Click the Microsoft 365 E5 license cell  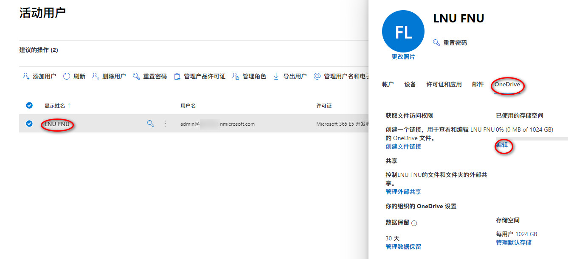tap(343, 124)
